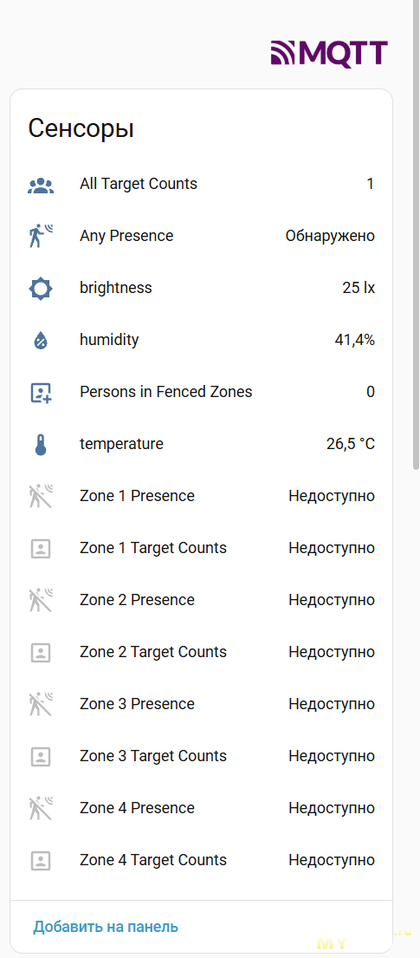Image resolution: width=420 pixels, height=958 pixels.
Task: Click the Persons in Fenced Zones icon
Action: pyautogui.click(x=41, y=392)
